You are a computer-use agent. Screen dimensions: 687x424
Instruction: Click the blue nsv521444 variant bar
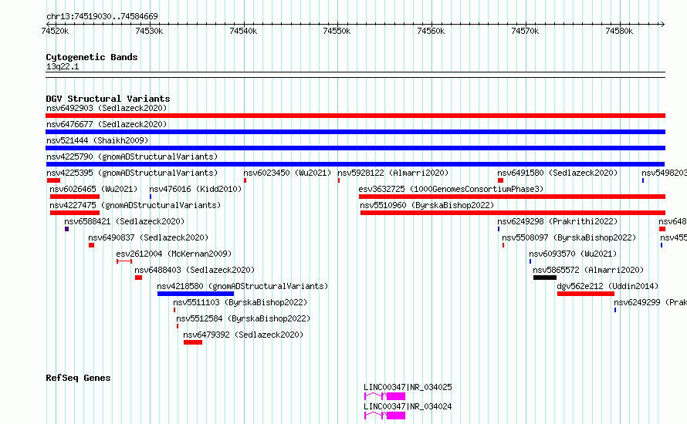point(355,148)
